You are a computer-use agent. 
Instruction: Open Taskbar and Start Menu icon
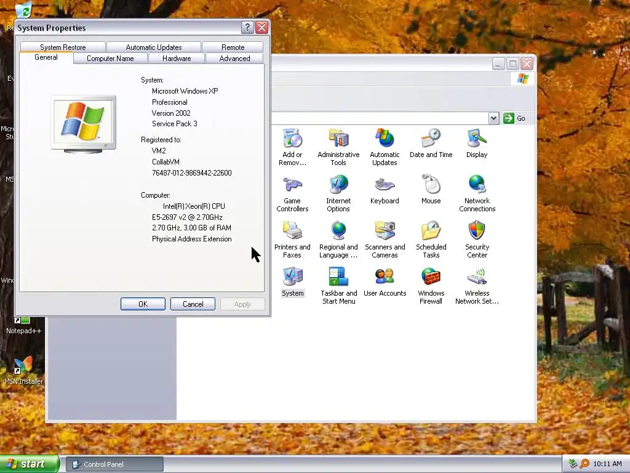pyautogui.click(x=338, y=286)
